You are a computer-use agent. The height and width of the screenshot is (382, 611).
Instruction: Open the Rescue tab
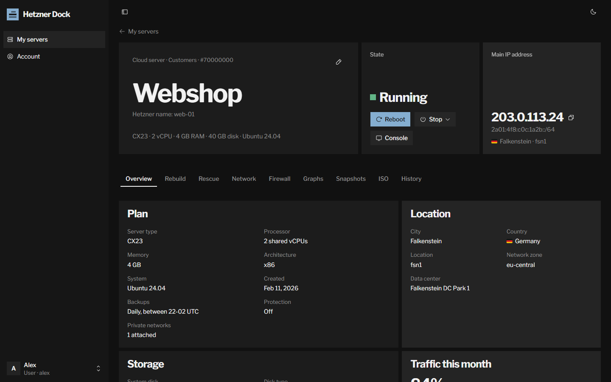(x=209, y=179)
